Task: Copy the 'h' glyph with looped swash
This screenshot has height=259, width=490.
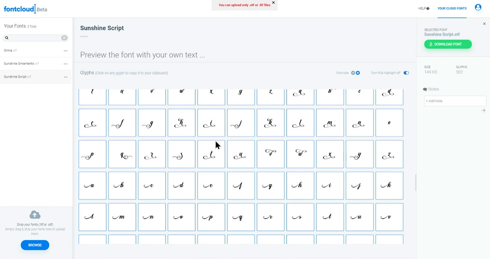Action: pyautogui.click(x=182, y=123)
